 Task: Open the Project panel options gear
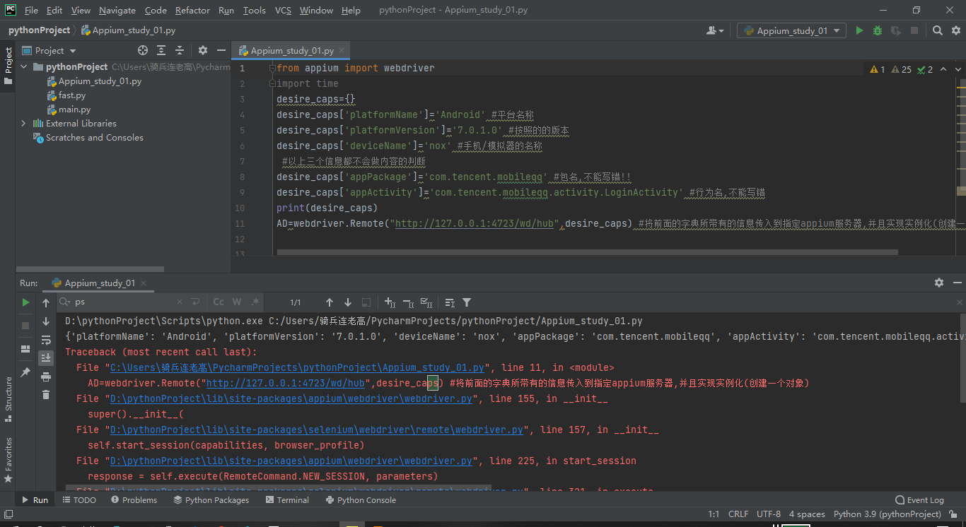click(203, 50)
